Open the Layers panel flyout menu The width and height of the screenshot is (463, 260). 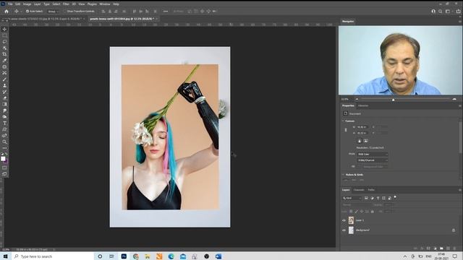tap(460, 190)
